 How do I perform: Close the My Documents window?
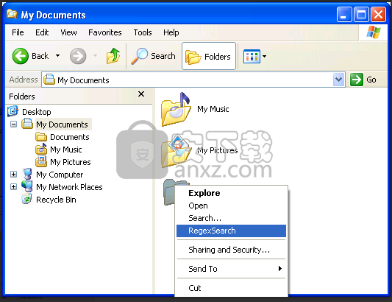378,15
